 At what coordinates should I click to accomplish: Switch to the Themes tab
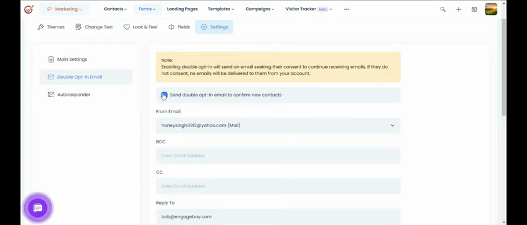coord(51,27)
